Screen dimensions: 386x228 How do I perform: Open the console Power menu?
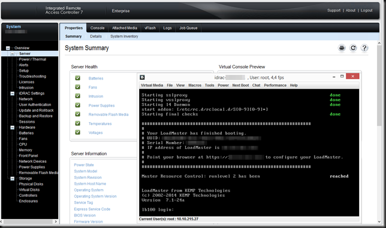point(224,85)
